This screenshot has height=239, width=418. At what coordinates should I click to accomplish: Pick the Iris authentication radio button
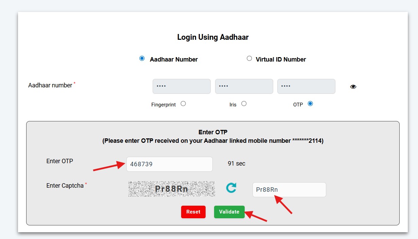[244, 104]
